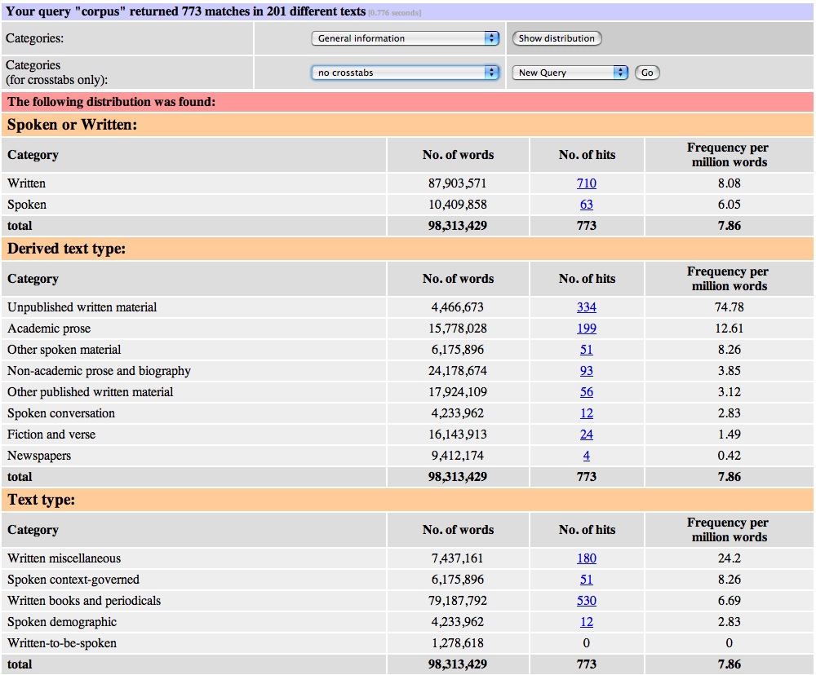This screenshot has height=675, width=816.
Task: View 12 hits in Spoken conversation
Action: pyautogui.click(x=587, y=413)
